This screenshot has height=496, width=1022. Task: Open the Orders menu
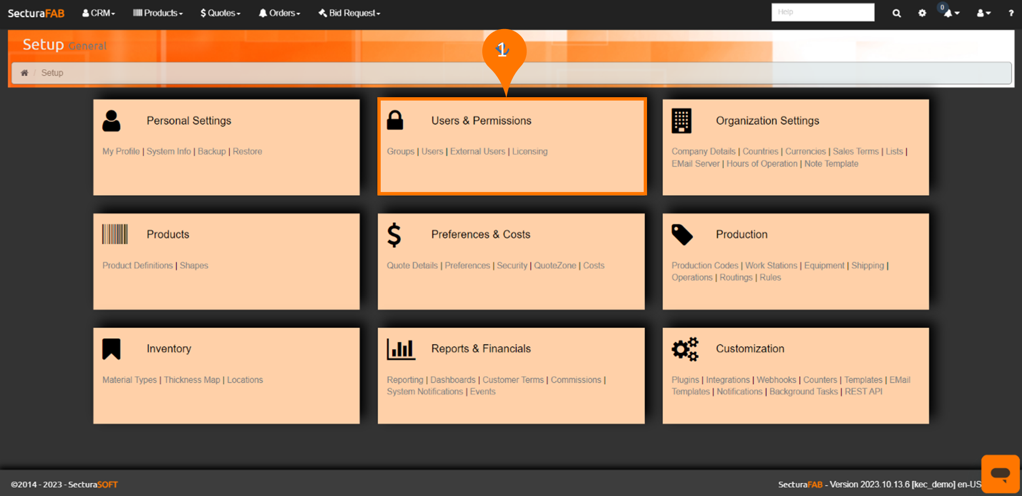click(279, 13)
